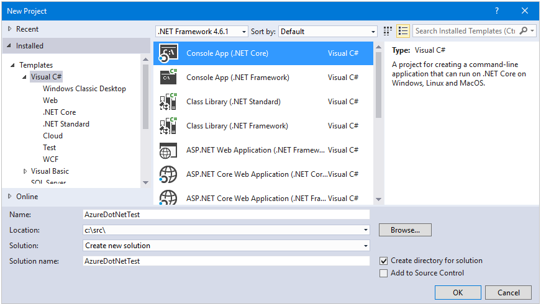Collapse the Visual C# tree node
The width and height of the screenshot is (541, 304).
(x=24, y=77)
